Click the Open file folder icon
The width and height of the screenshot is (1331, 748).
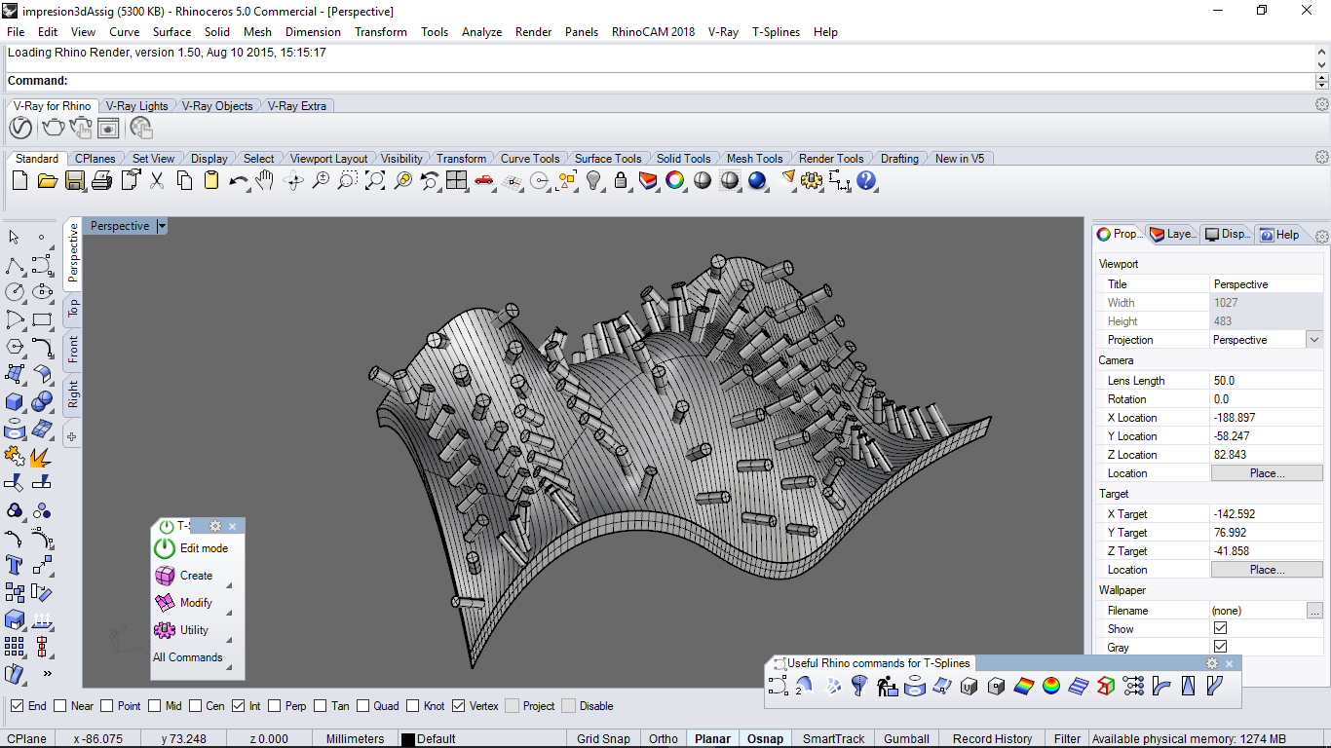click(x=47, y=180)
